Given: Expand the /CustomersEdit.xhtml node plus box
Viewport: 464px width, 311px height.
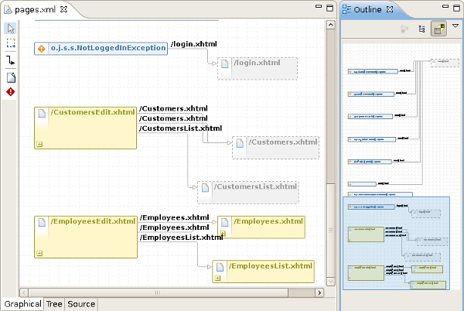Looking at the screenshot, I should coord(39,143).
